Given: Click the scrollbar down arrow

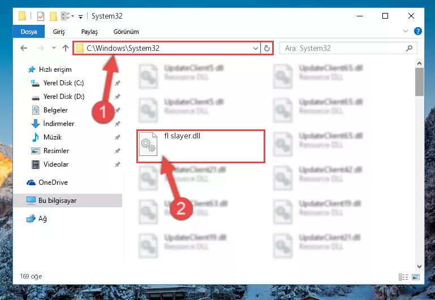Looking at the screenshot, I should pyautogui.click(x=419, y=267).
